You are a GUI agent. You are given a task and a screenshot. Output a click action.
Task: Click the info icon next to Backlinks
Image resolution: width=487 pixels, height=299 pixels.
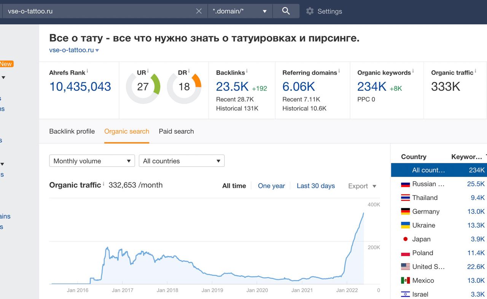coord(247,71)
